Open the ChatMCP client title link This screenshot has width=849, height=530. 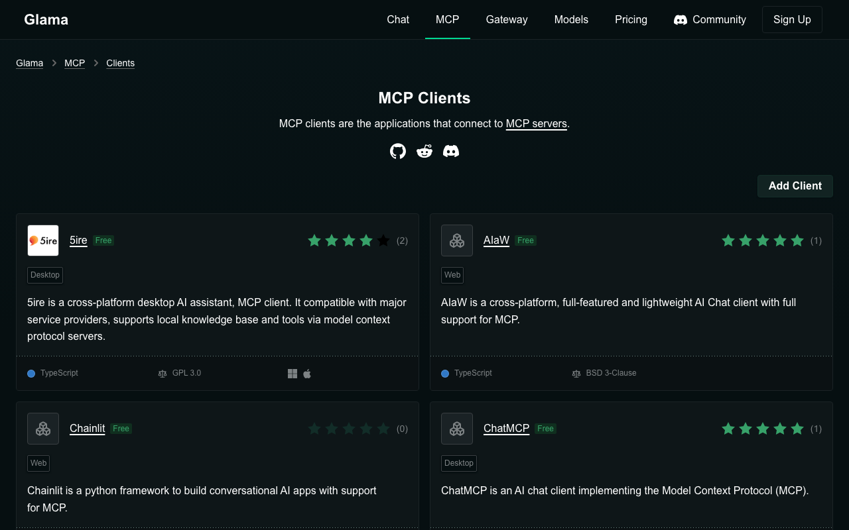506,429
